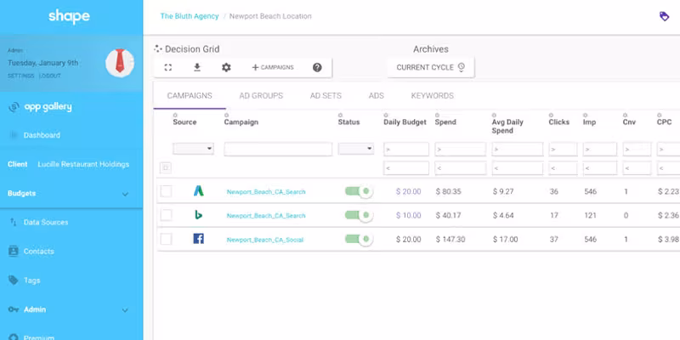The image size is (680, 340).
Task: Click the Dashboard sidebar icon
Action: tap(14, 135)
